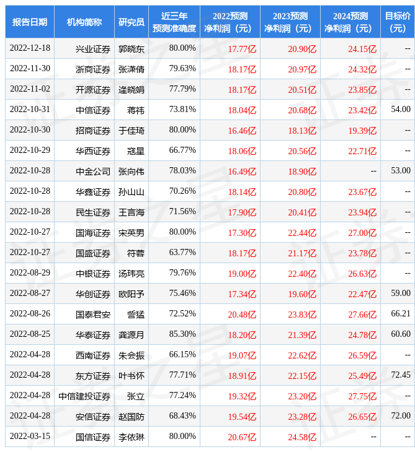This screenshot has height=452, width=415.
Task: Click researcher 龚源月
Action: (x=132, y=335)
